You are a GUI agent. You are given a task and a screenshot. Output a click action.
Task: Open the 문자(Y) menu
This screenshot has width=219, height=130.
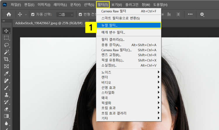(75, 5)
